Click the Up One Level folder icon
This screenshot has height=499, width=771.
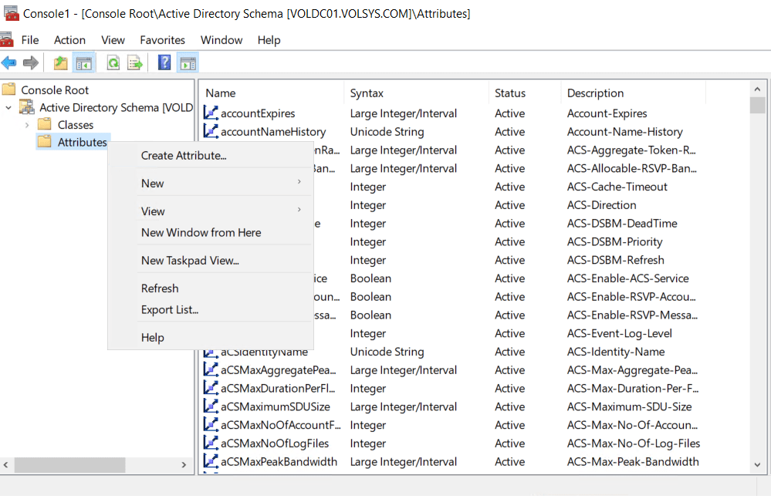click(x=61, y=63)
